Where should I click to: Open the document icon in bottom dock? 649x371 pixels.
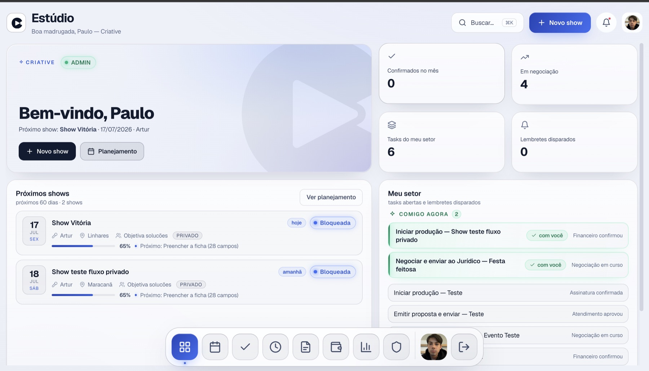[306, 347]
